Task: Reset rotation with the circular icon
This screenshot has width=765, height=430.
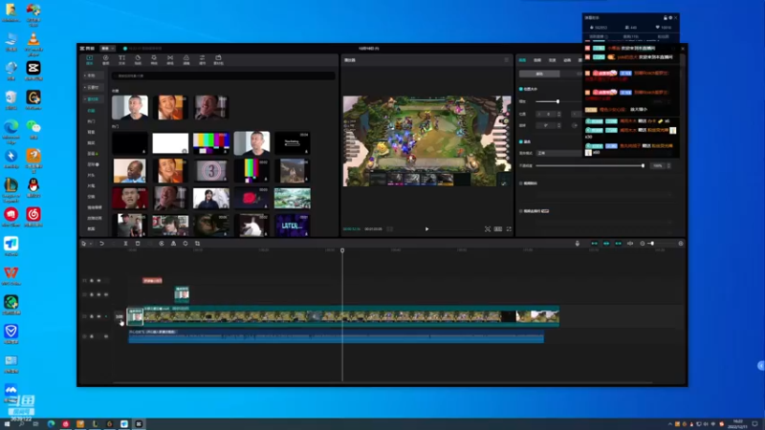Action: [x=575, y=125]
